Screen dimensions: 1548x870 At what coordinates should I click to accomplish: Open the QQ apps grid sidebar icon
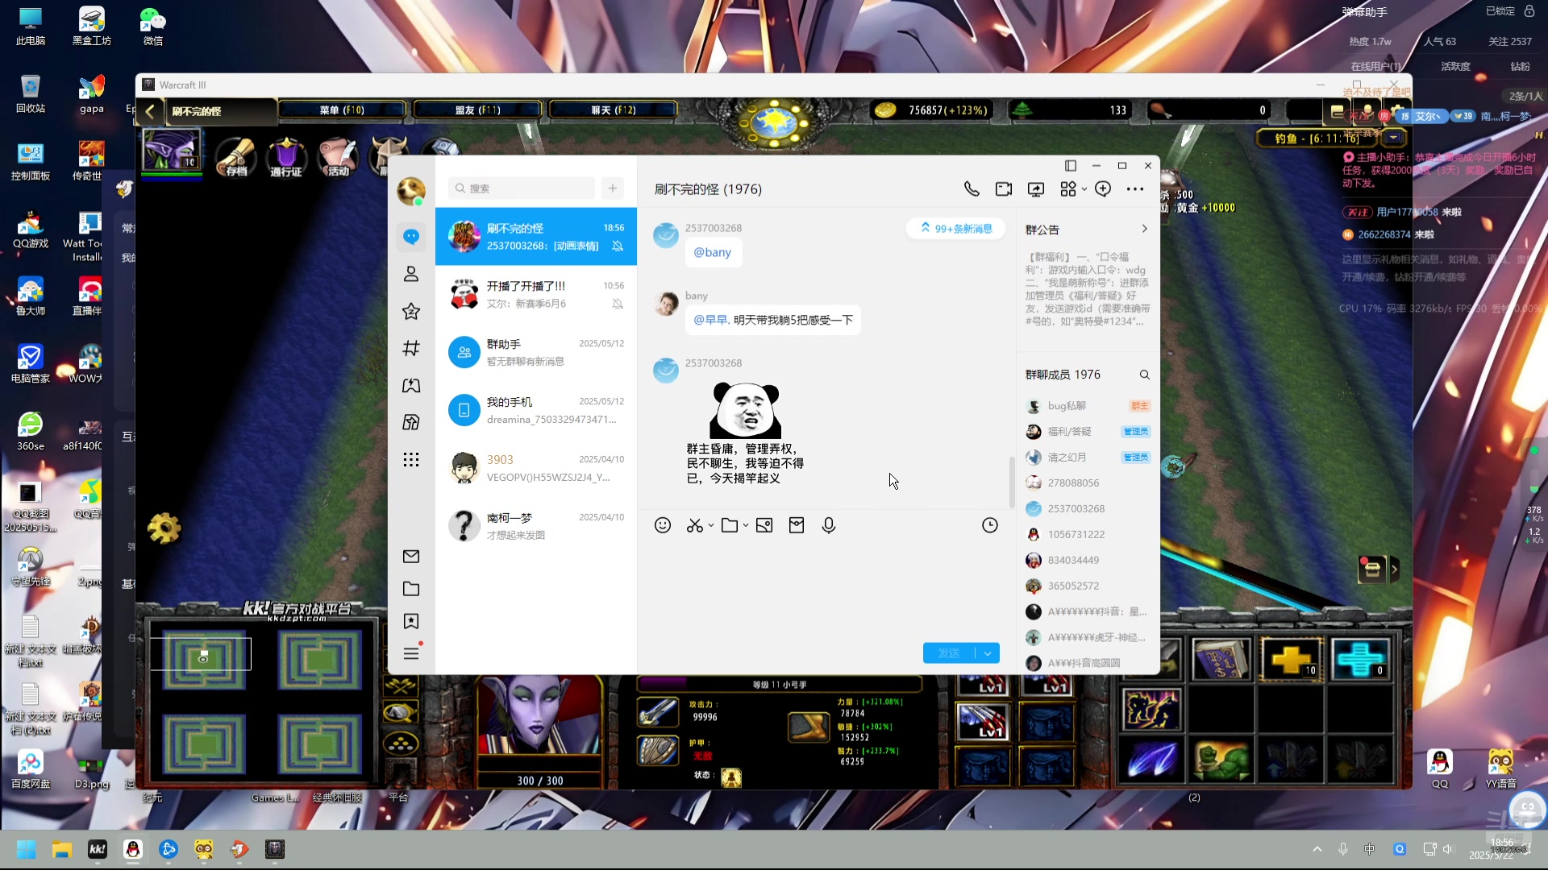pyautogui.click(x=411, y=459)
